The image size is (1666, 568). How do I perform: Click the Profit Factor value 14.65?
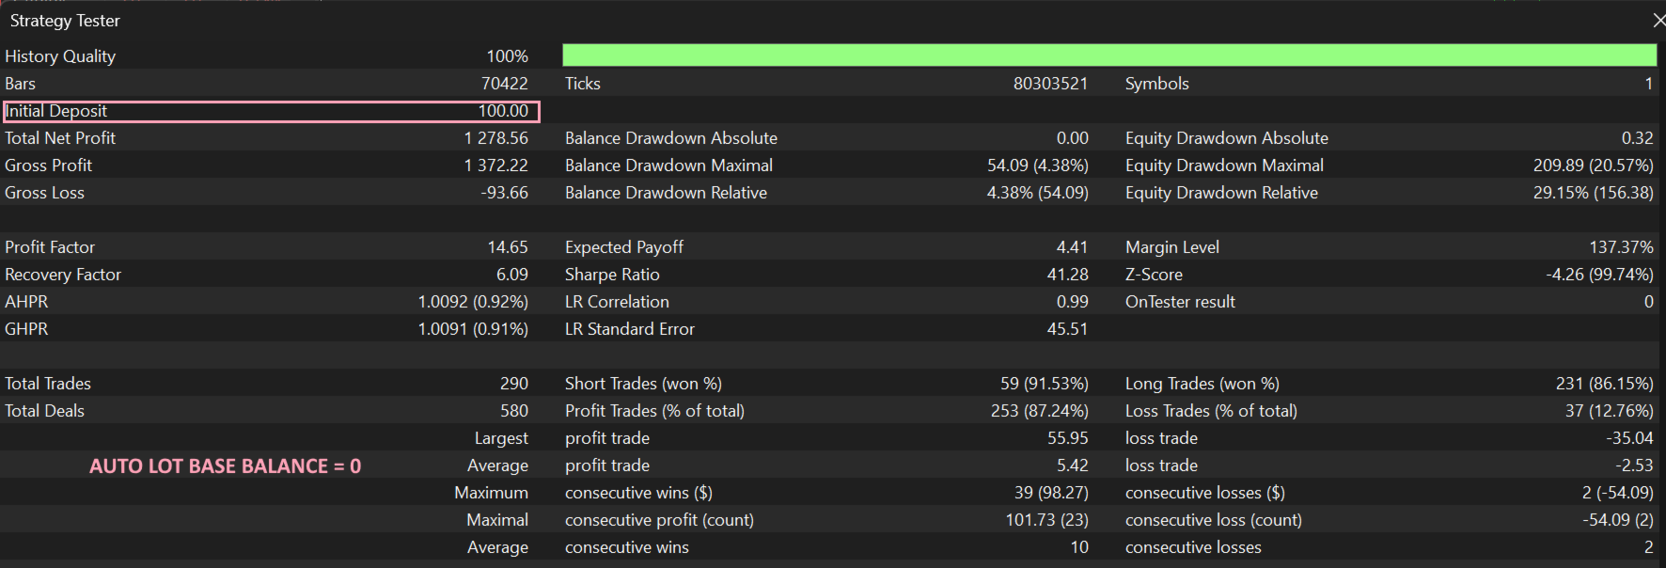click(508, 247)
